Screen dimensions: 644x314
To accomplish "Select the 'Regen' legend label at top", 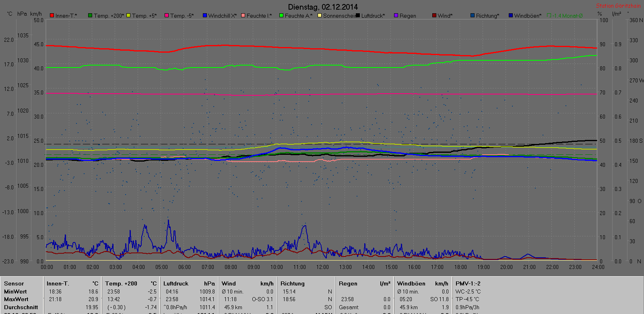I will (408, 16).
